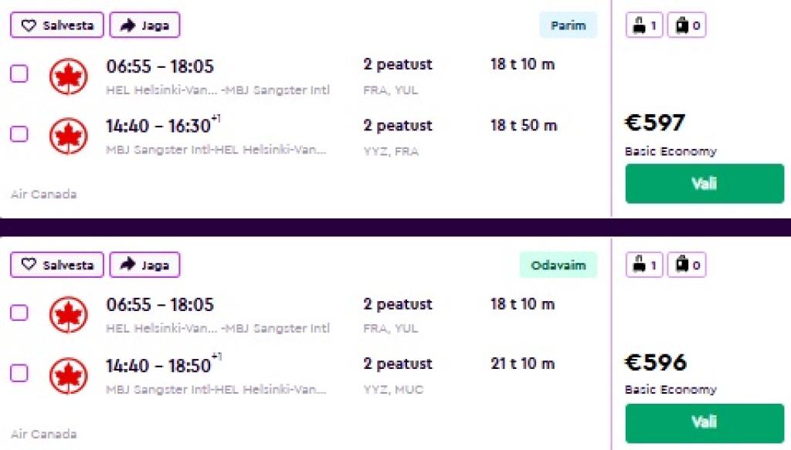
Task: Share the €597 itinerary with Jaga
Action: pos(144,25)
